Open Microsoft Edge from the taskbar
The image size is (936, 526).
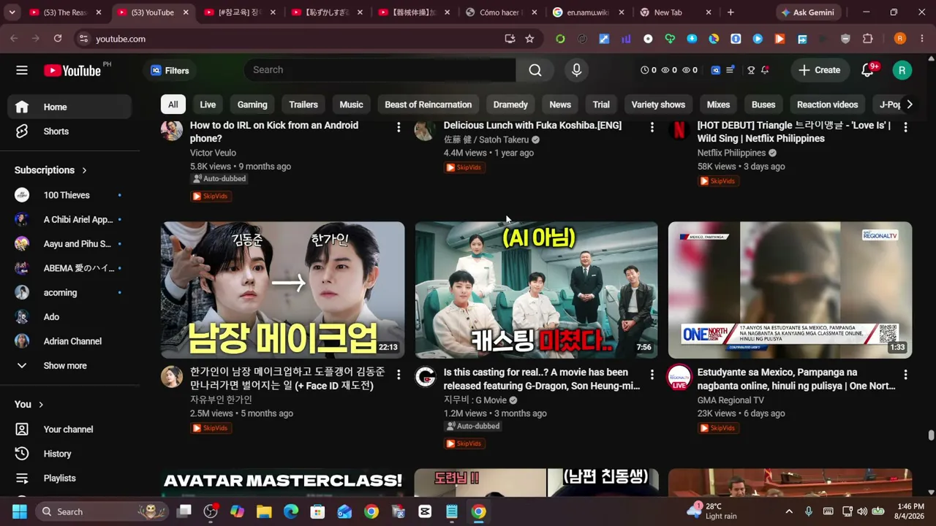[291, 511]
